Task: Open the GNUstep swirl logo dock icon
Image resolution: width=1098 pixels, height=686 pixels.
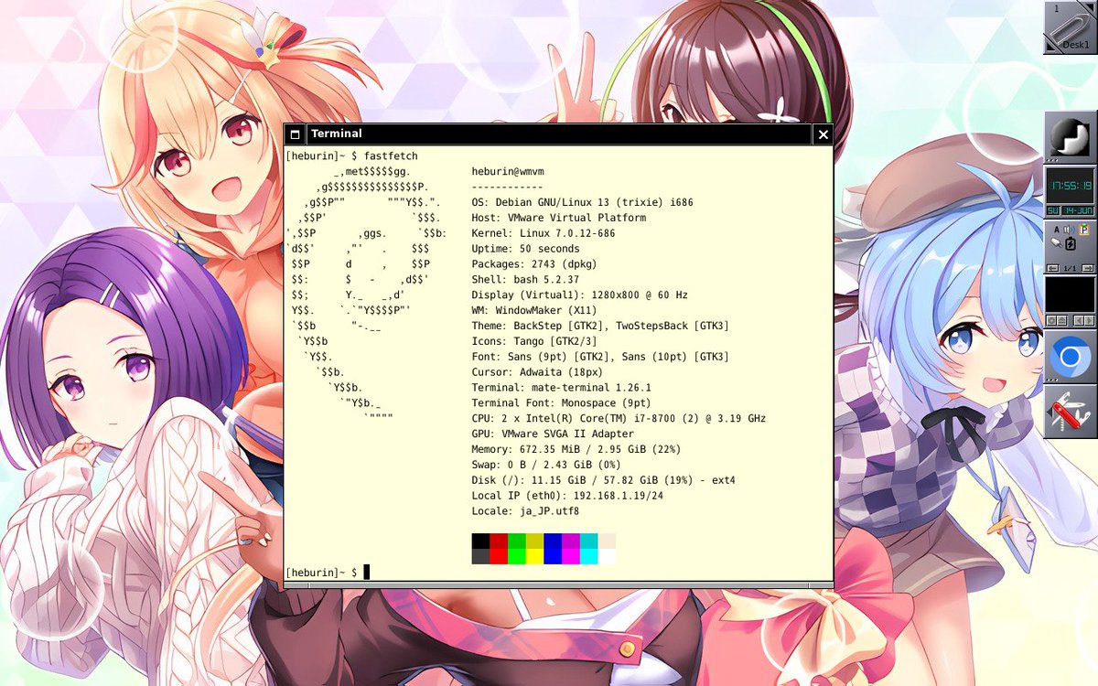Action: pyautogui.click(x=1071, y=137)
